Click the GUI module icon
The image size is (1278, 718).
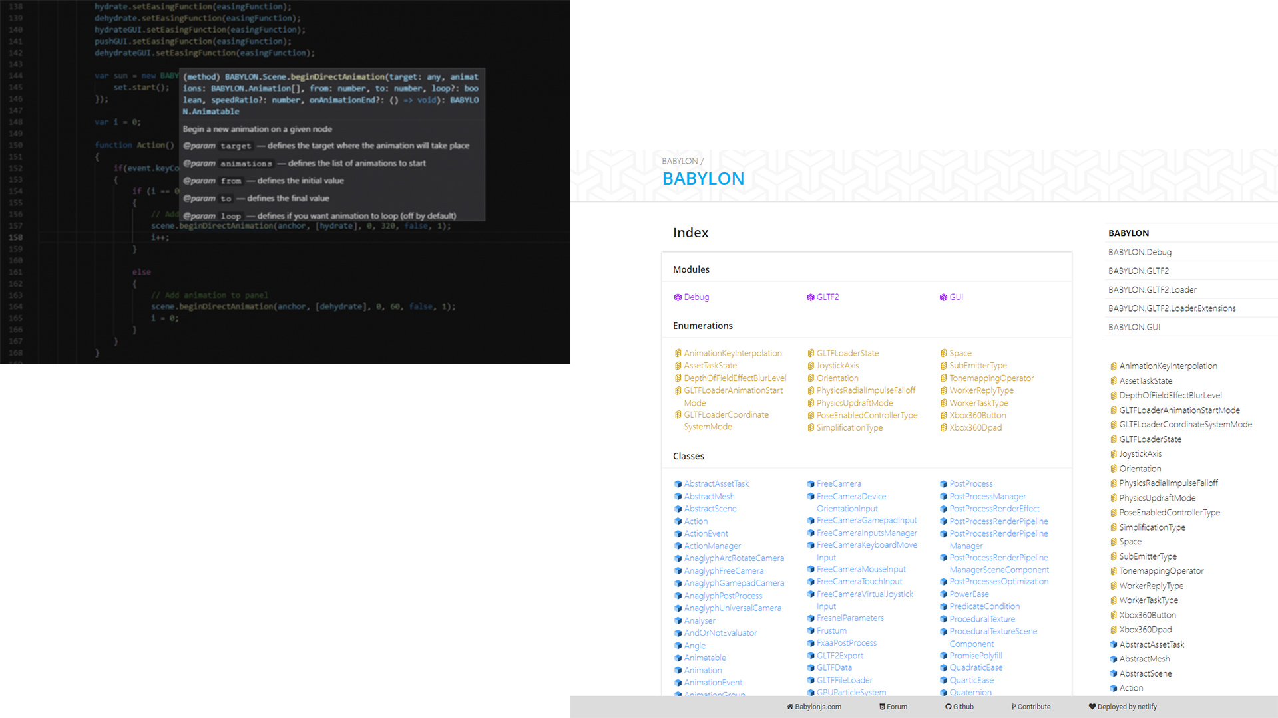click(x=943, y=297)
